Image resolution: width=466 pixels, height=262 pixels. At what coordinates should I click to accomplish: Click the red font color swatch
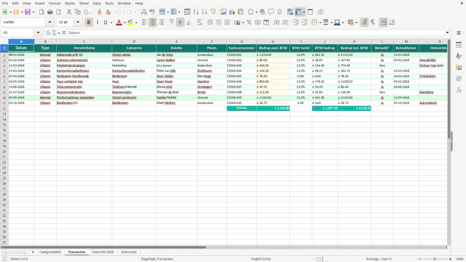(119, 23)
